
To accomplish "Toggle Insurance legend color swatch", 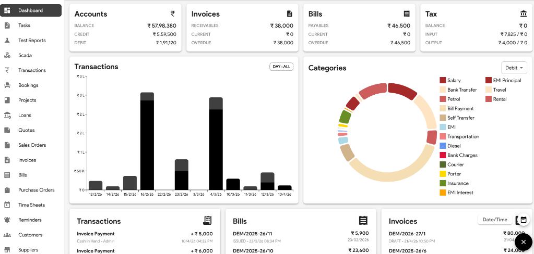I will [x=443, y=183].
